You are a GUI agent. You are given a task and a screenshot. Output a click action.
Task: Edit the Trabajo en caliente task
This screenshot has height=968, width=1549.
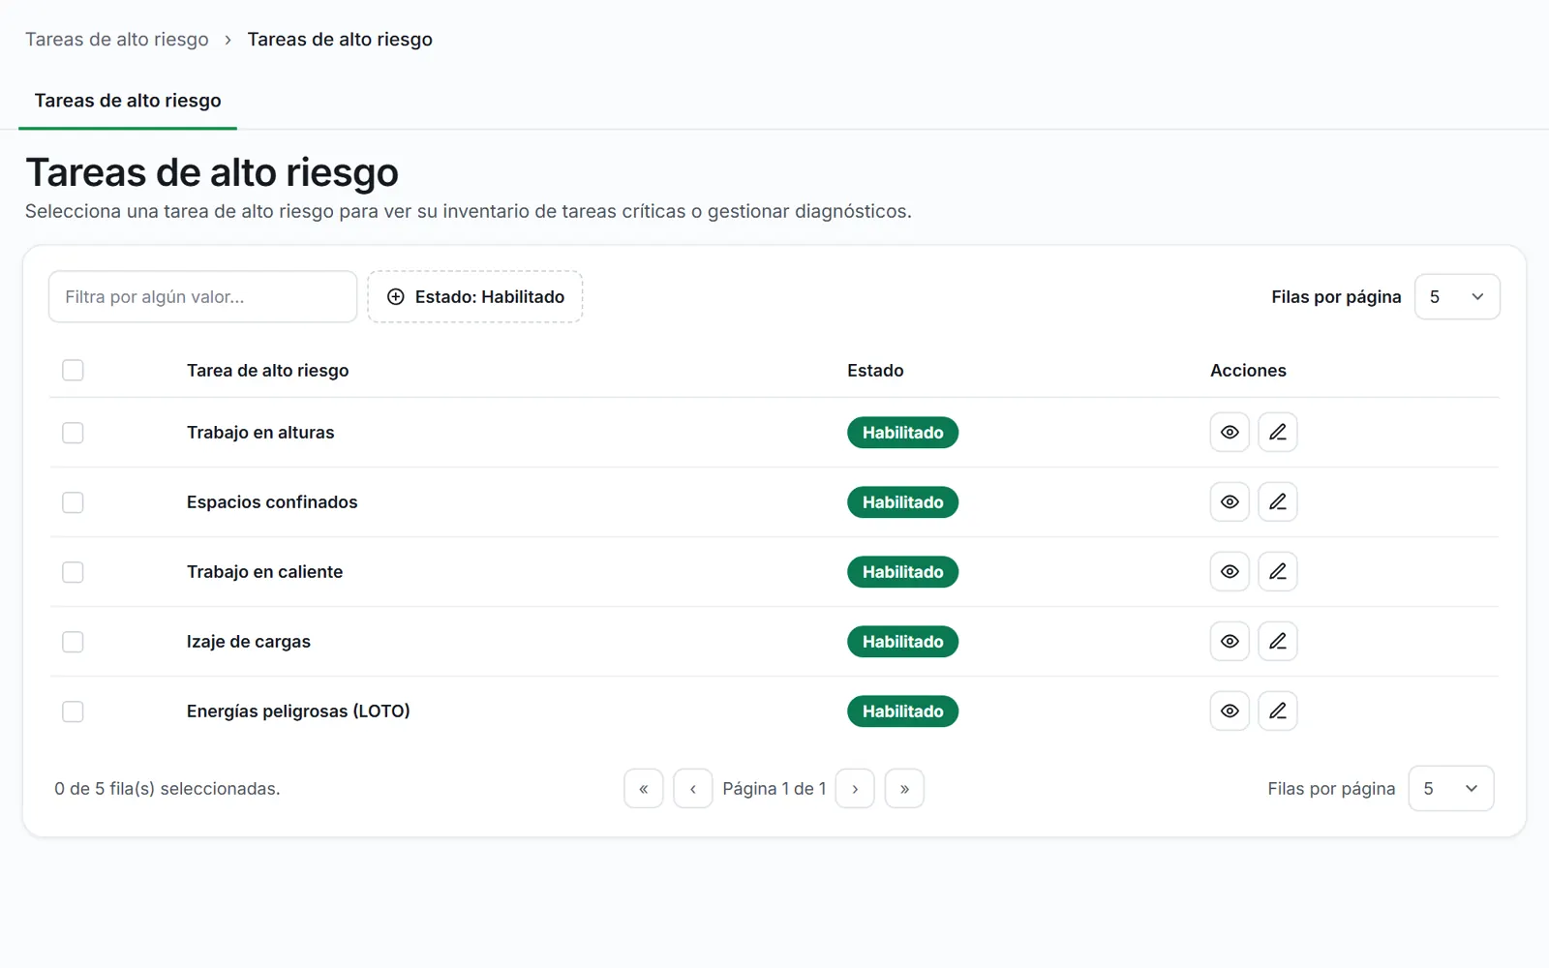(x=1278, y=572)
